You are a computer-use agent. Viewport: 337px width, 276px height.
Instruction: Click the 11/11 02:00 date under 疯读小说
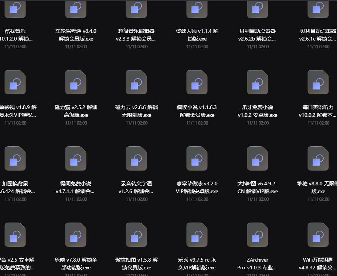(x=197, y=123)
